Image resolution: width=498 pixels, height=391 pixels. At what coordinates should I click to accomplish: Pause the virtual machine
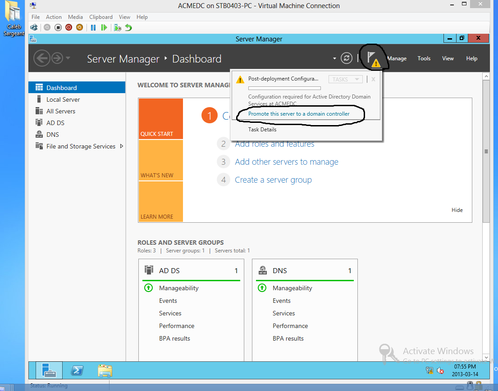pos(93,27)
